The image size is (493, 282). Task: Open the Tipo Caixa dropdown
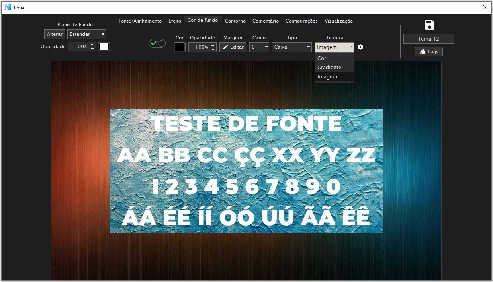tap(292, 47)
